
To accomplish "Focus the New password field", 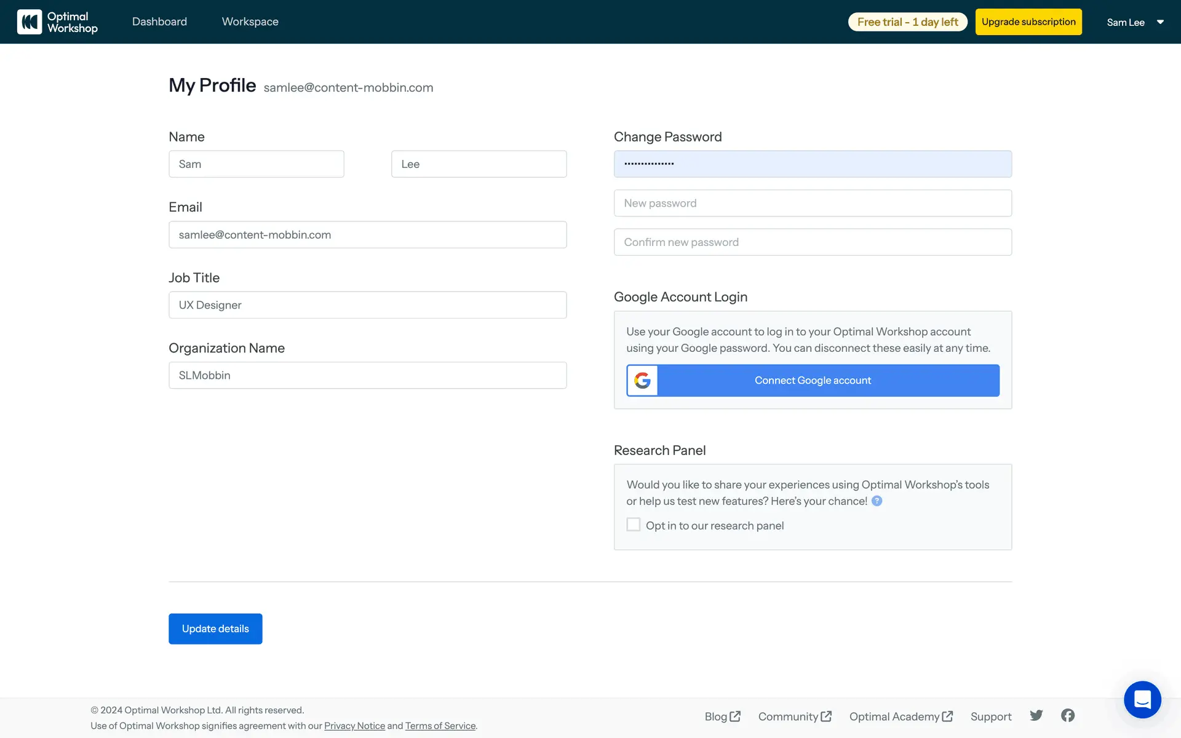I will (x=813, y=203).
